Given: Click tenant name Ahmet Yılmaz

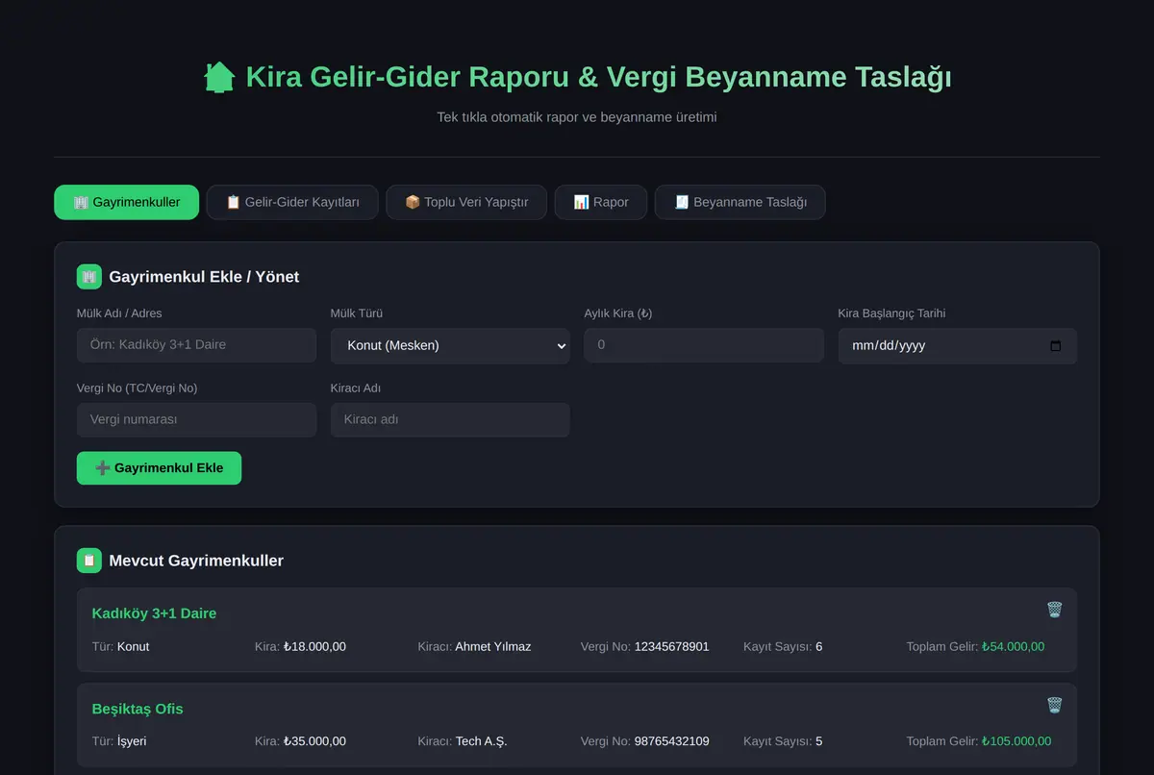Looking at the screenshot, I should coord(493,647).
